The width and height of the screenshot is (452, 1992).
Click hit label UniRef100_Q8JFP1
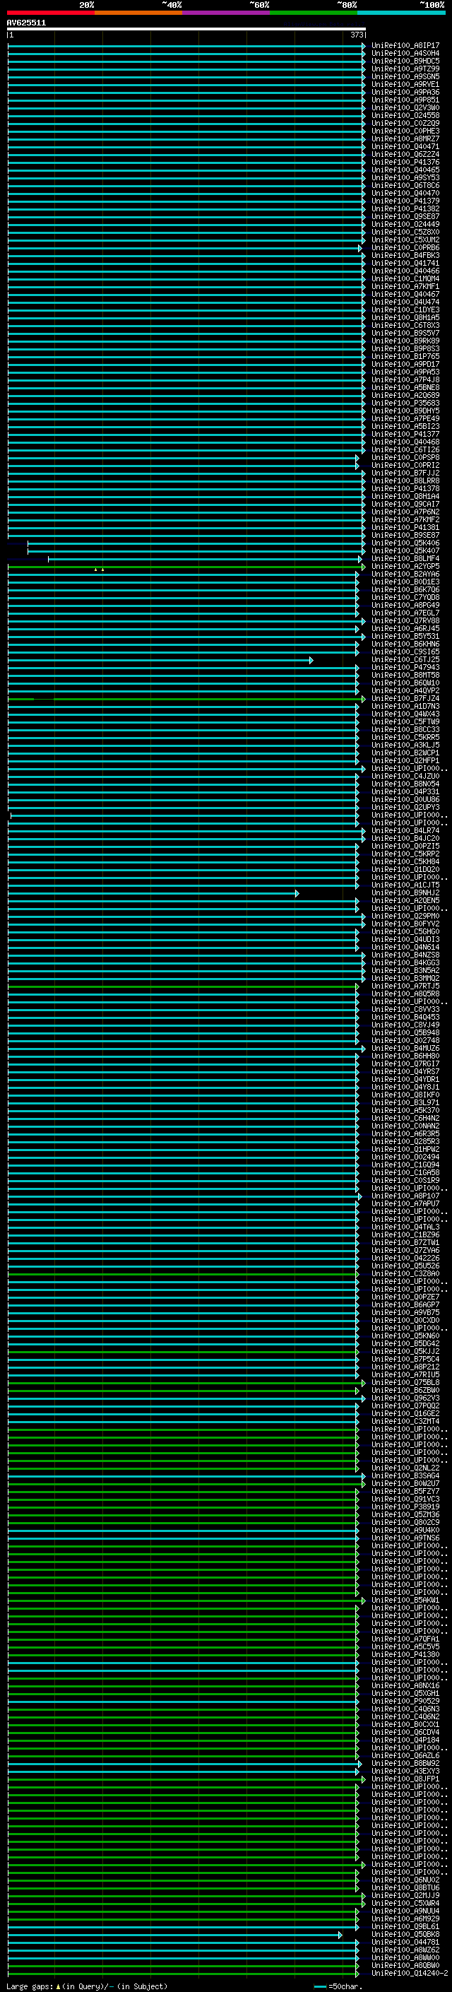coord(405,1779)
